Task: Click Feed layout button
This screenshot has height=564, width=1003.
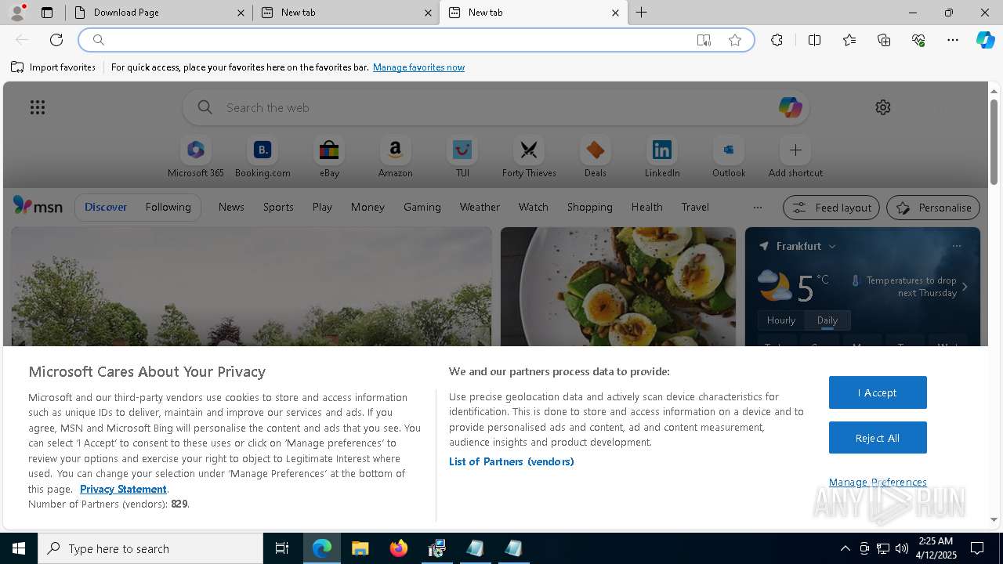Action: [x=831, y=208]
